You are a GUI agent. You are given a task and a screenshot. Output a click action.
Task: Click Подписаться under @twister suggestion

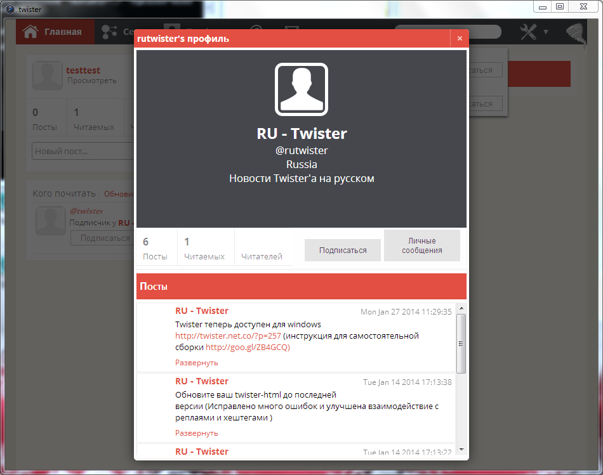pyautogui.click(x=103, y=238)
